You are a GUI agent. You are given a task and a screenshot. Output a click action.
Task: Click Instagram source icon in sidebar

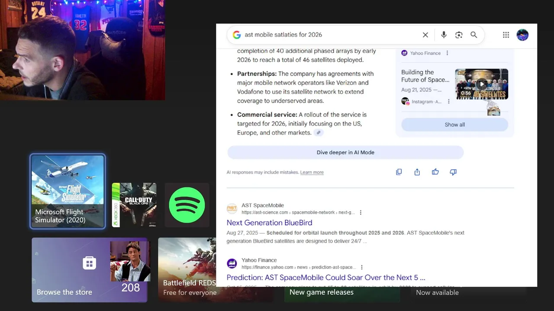405,101
